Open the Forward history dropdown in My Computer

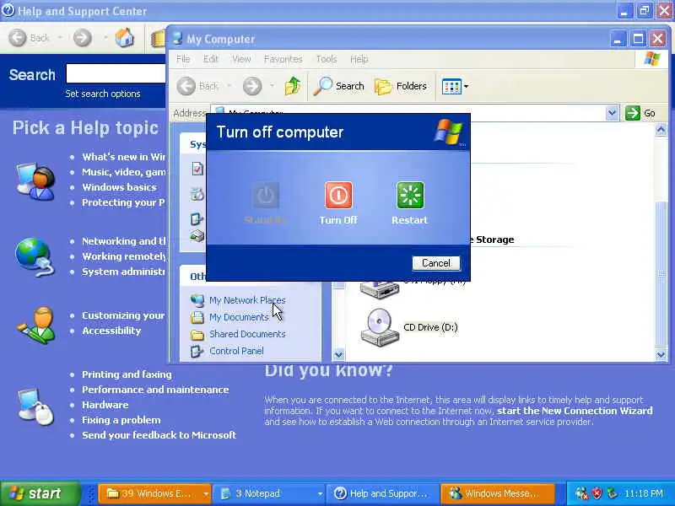(x=272, y=86)
